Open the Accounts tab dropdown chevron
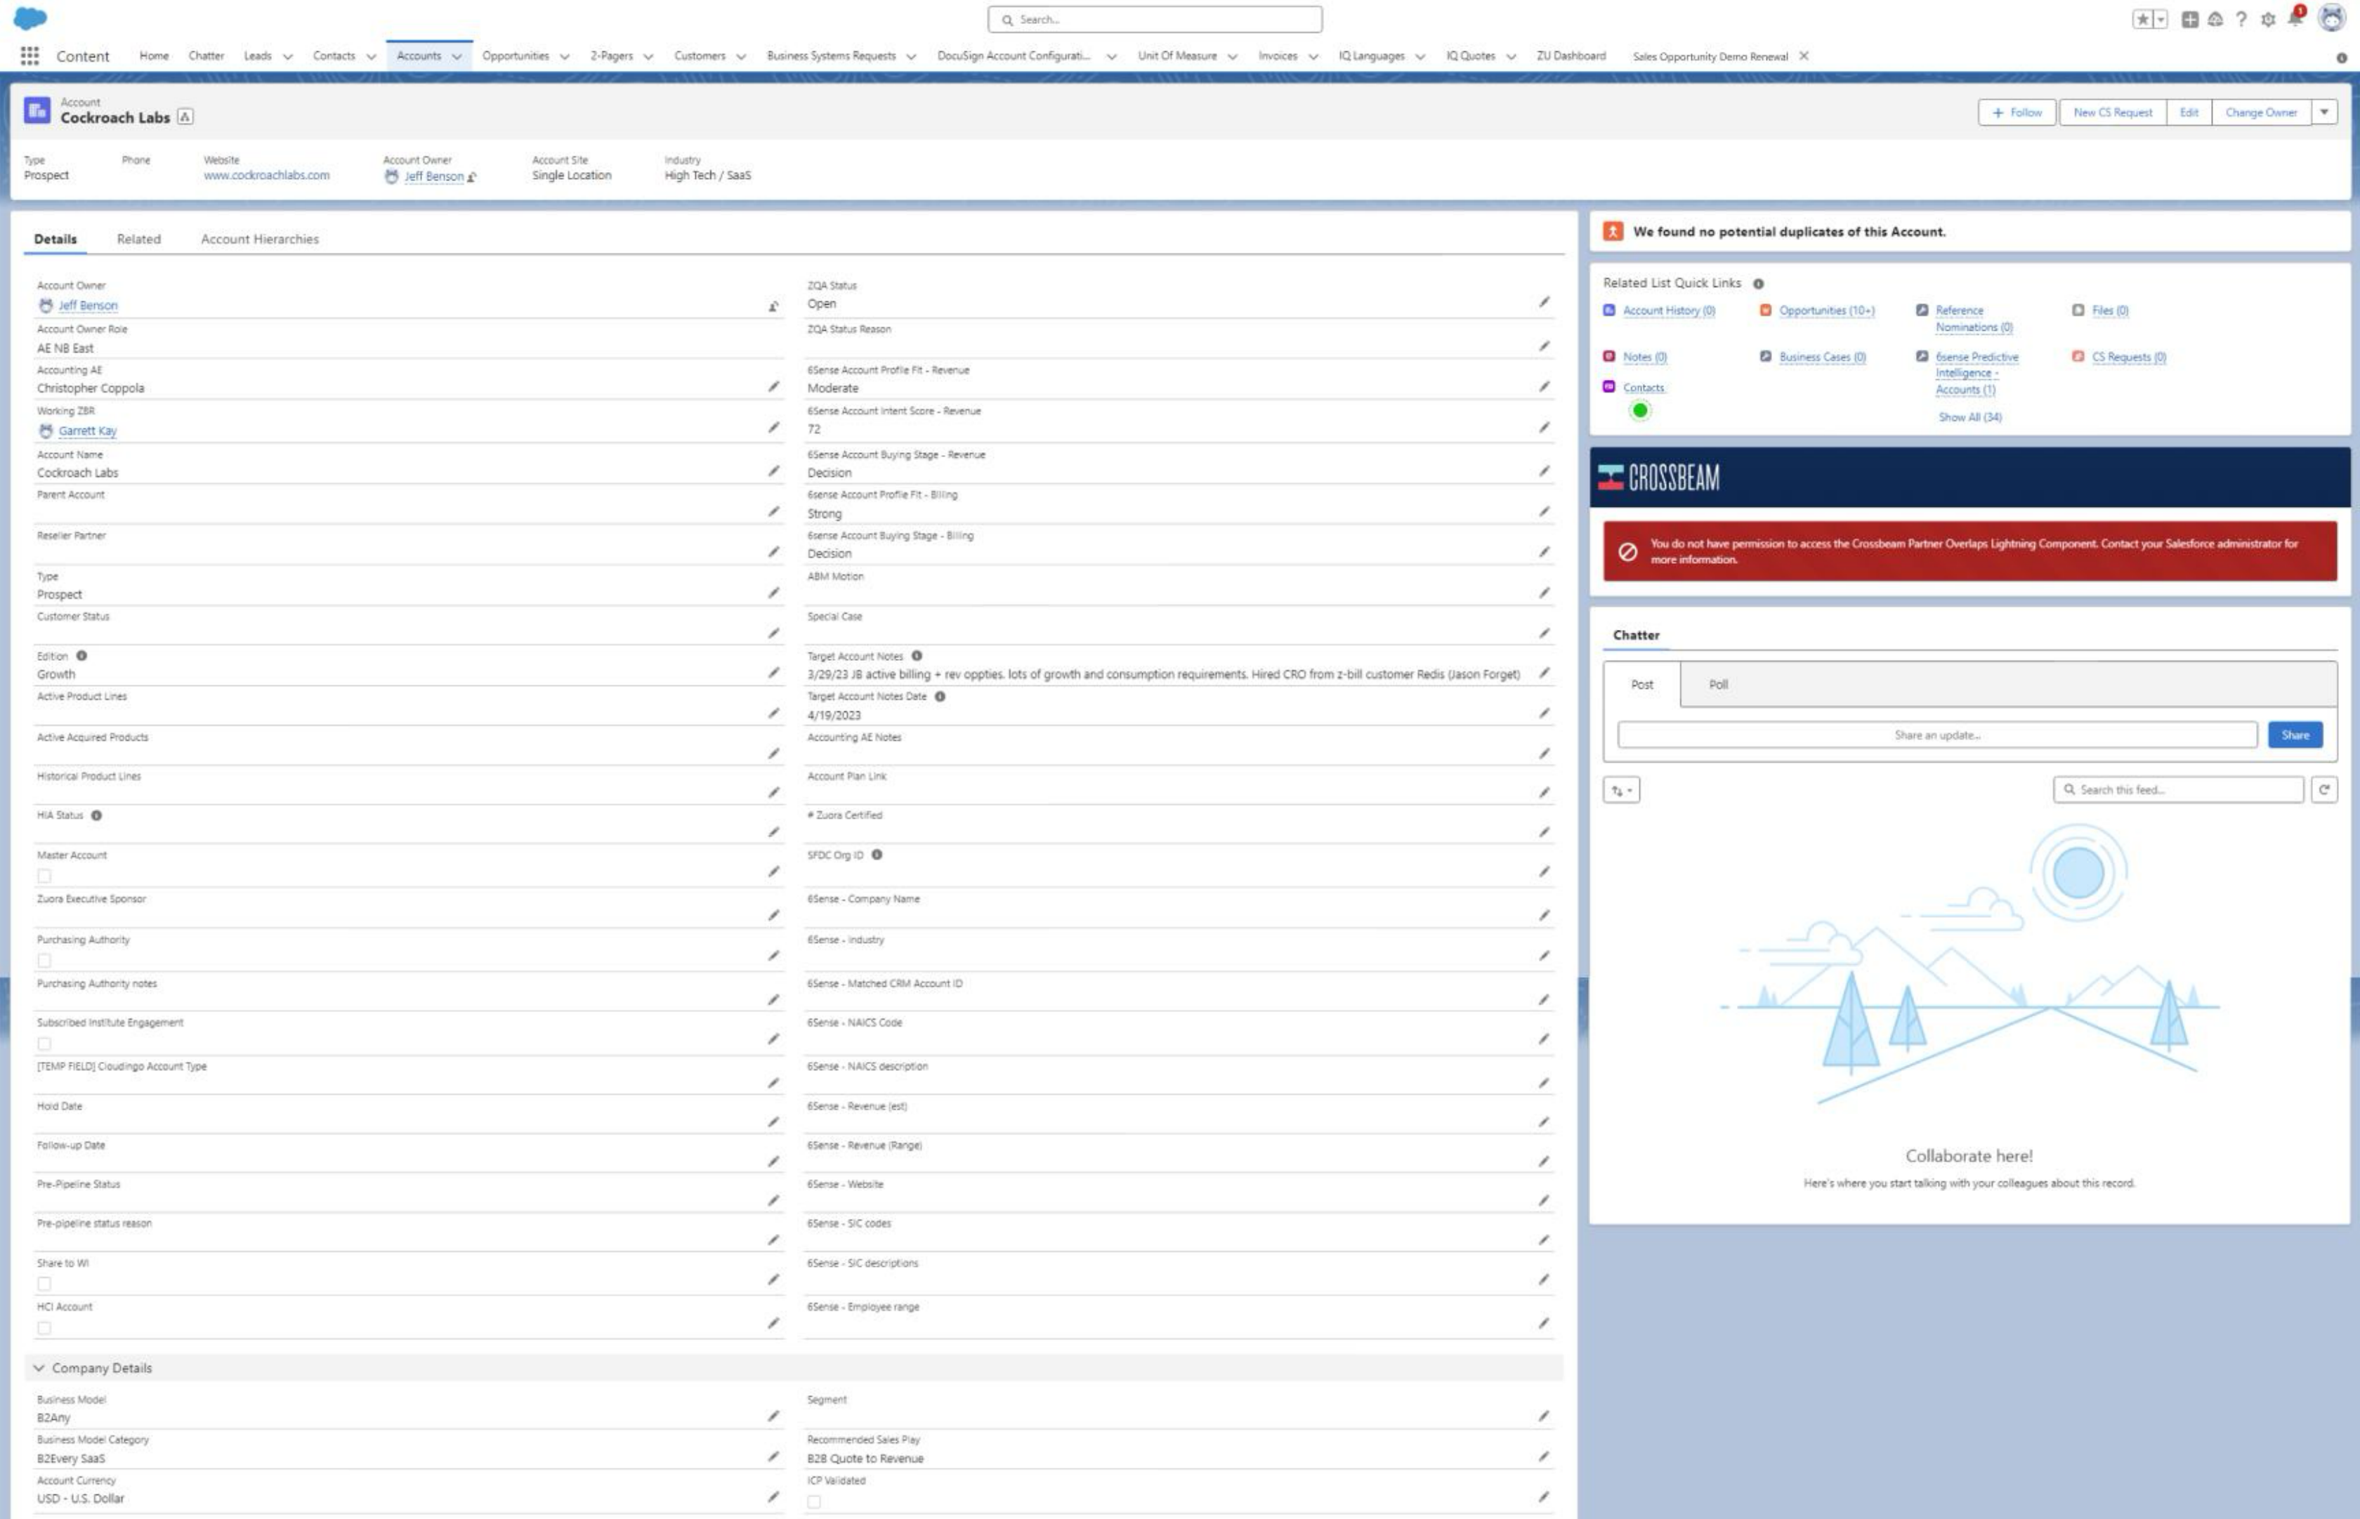 [x=458, y=56]
